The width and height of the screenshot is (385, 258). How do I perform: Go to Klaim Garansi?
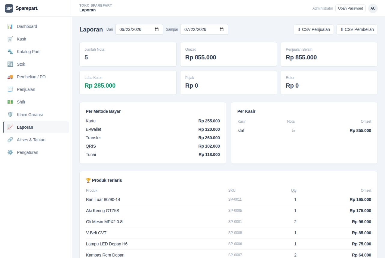coord(36,115)
